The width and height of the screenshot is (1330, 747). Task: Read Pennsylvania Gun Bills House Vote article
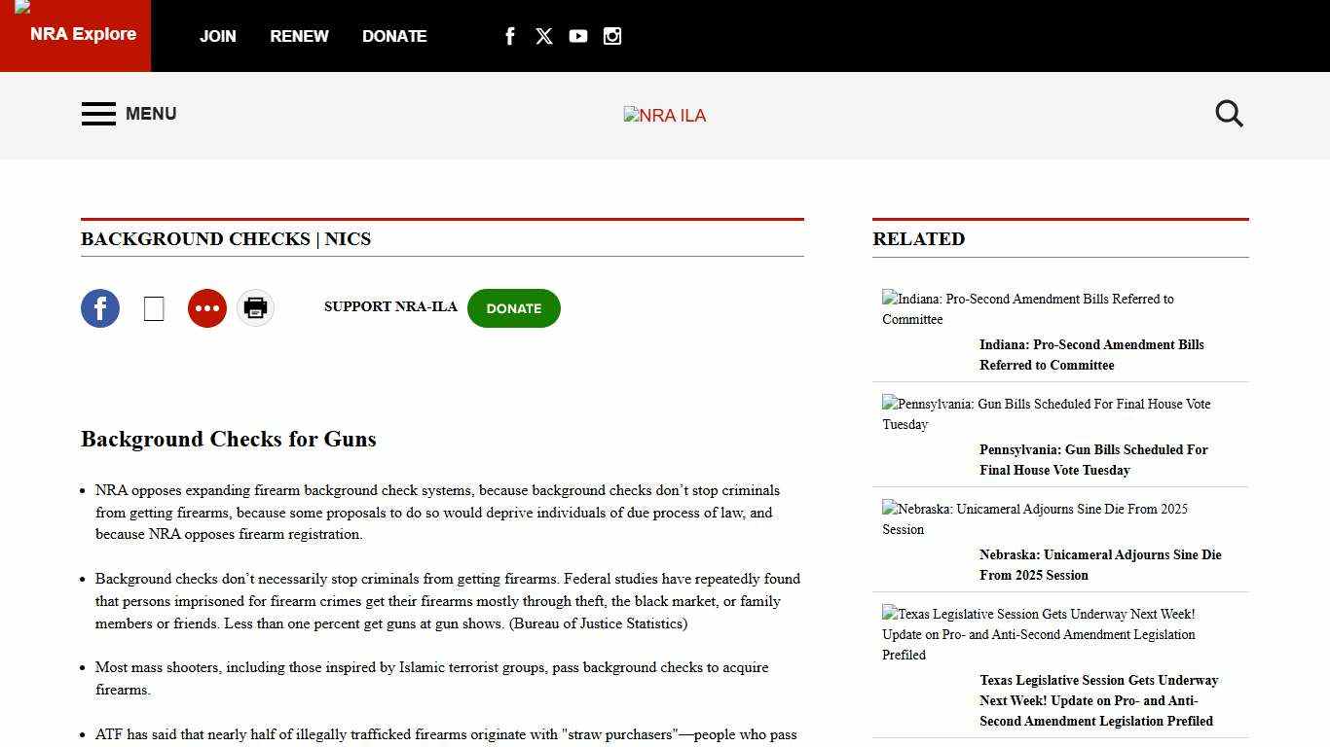pyautogui.click(x=1093, y=460)
